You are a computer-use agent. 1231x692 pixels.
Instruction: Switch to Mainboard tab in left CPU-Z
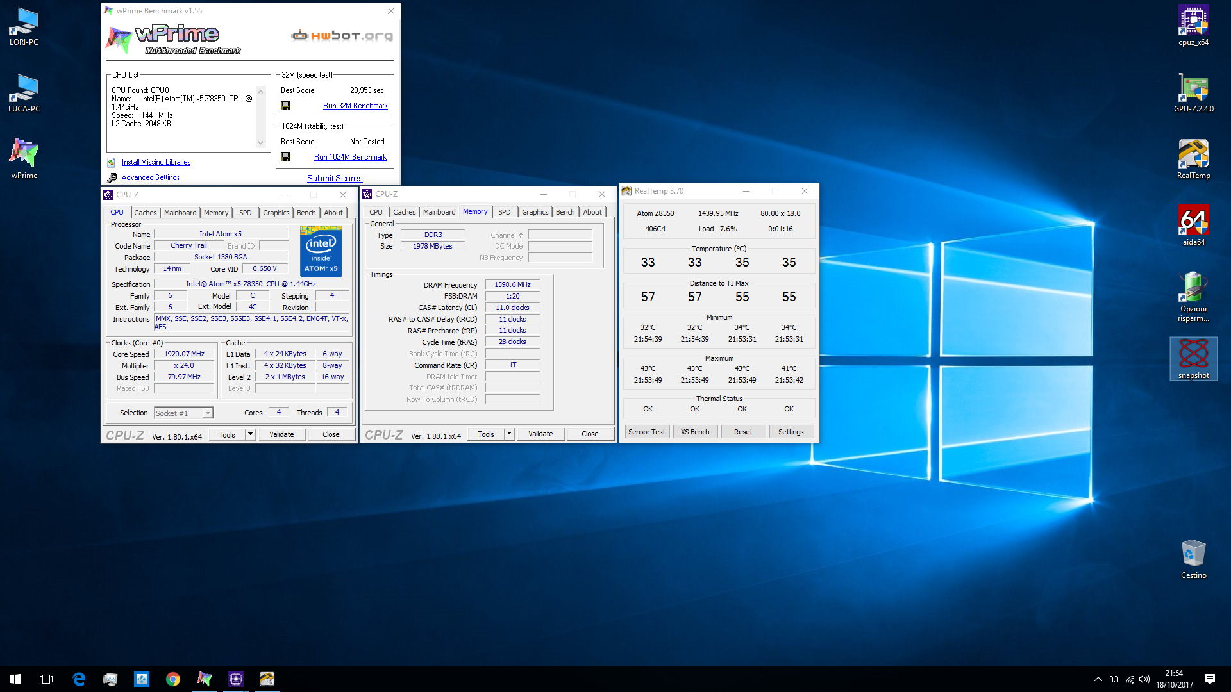click(180, 213)
